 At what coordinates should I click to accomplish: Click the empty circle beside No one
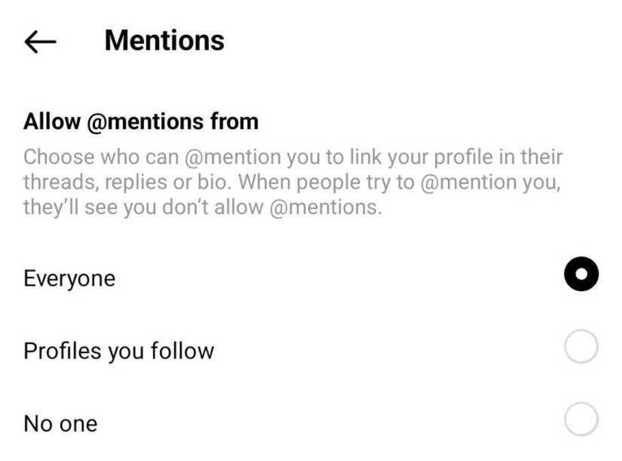click(581, 419)
